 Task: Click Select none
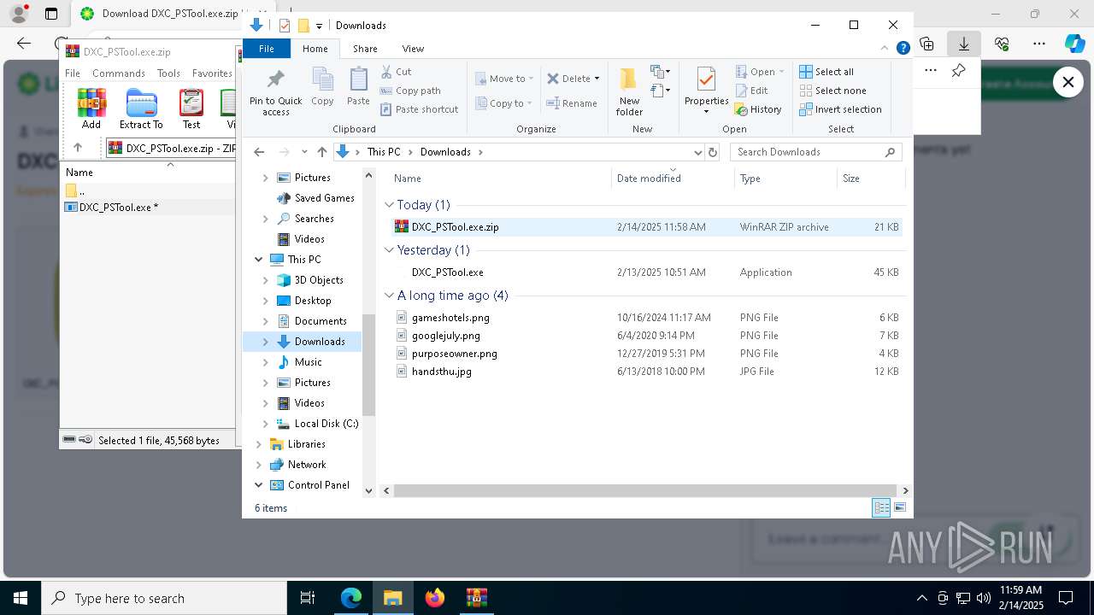coord(832,91)
